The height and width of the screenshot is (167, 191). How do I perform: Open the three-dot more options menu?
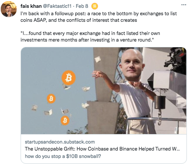(x=184, y=5)
